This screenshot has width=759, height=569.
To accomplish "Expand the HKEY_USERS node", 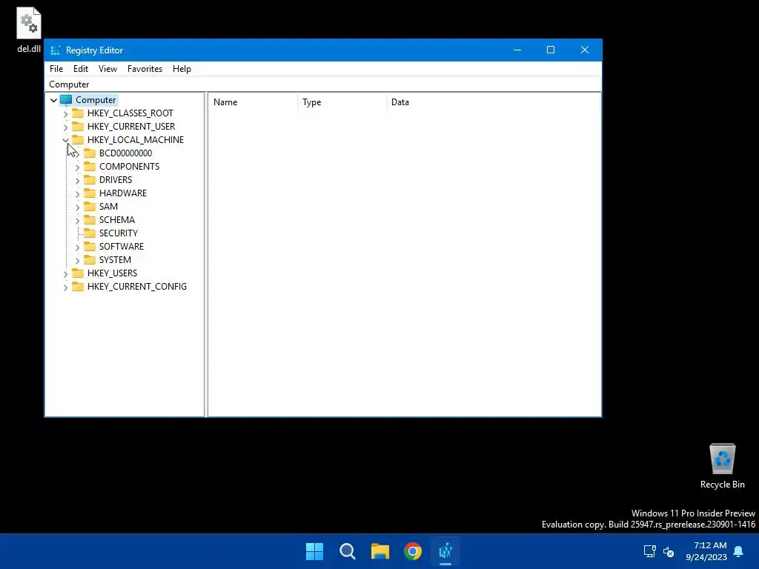I will (66, 274).
